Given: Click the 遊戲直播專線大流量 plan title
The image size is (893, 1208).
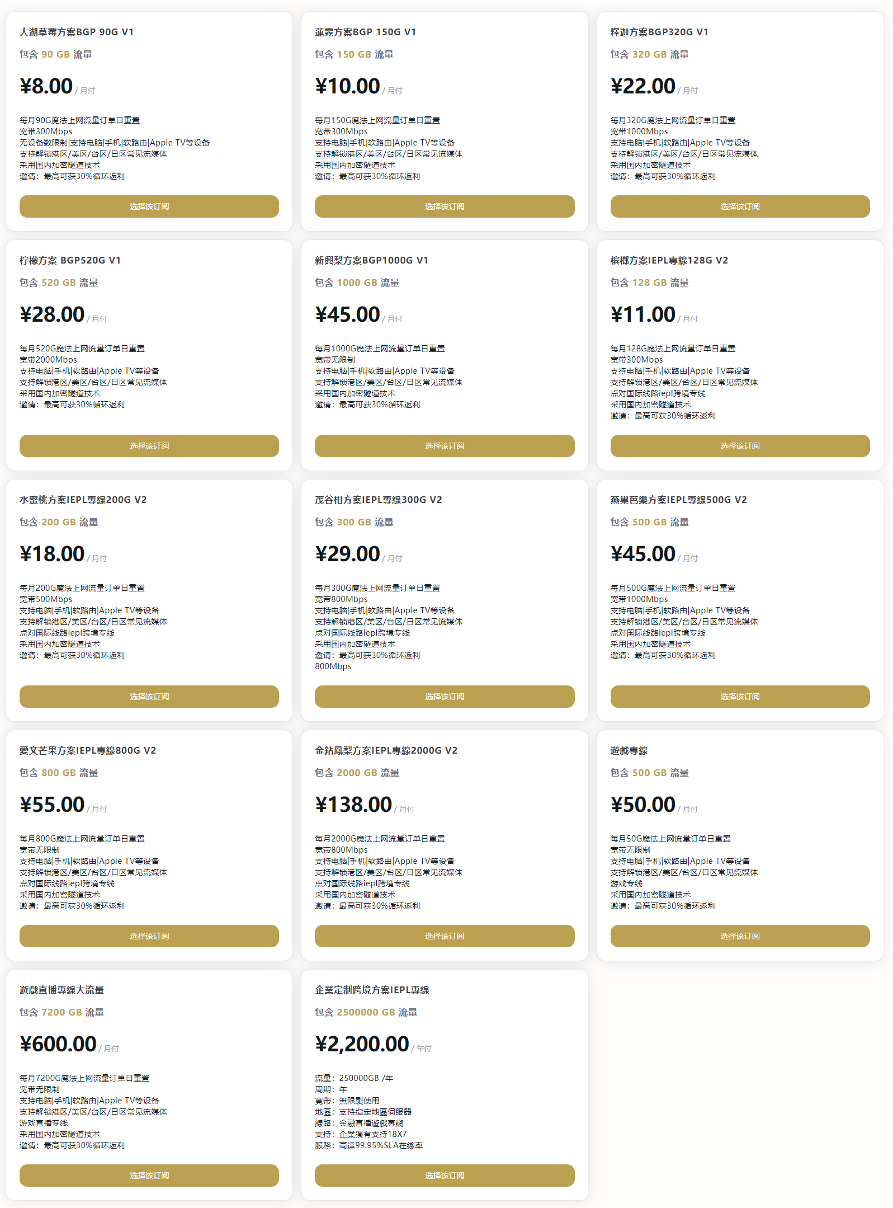Looking at the screenshot, I should point(62,990).
